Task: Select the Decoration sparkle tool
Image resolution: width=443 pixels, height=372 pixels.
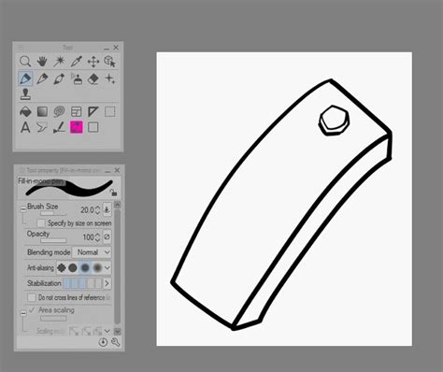Action: 110,79
